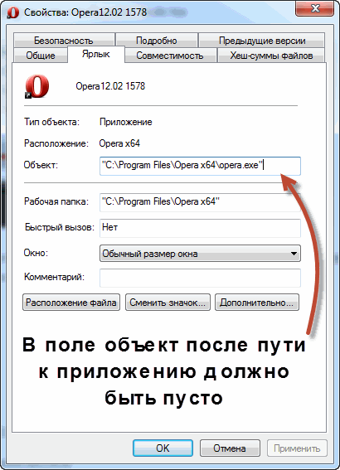340x470 pixels.
Task: Click the Расположение файла button
Action: click(71, 302)
